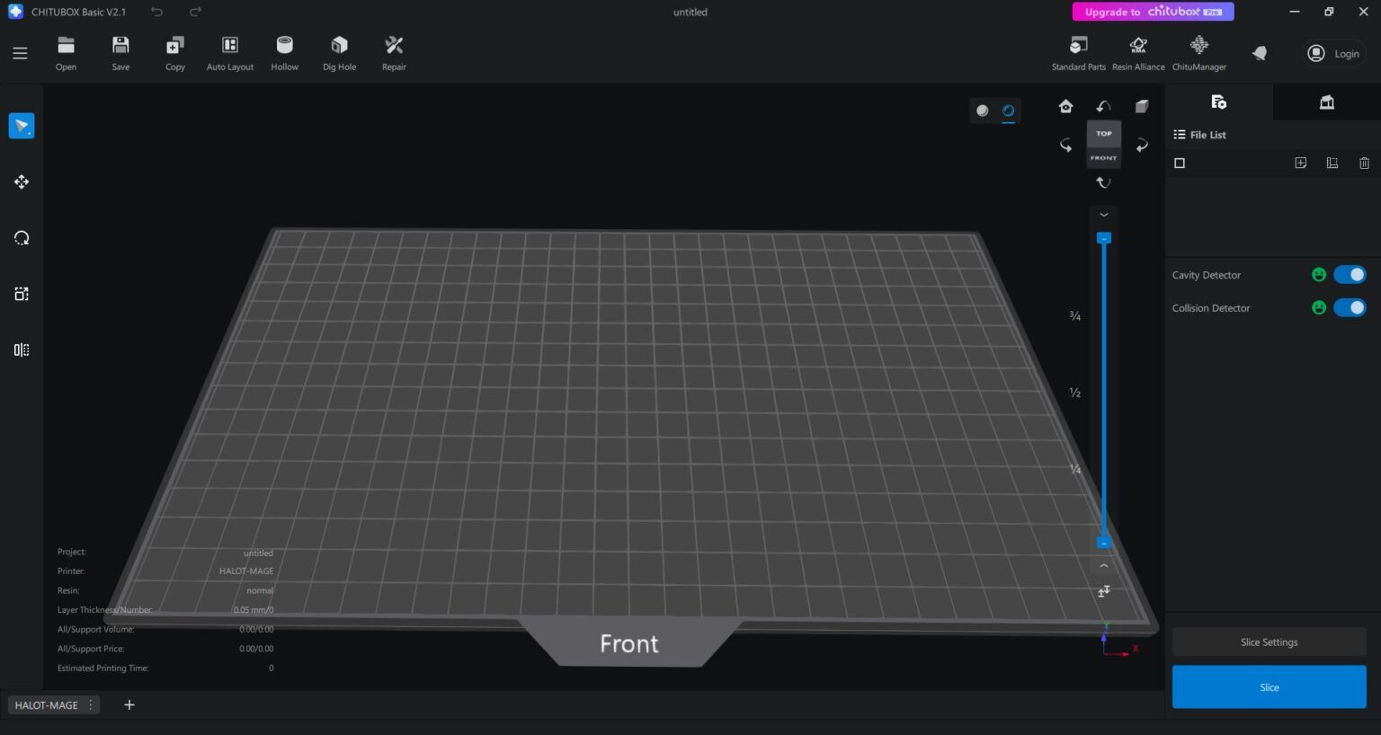The width and height of the screenshot is (1381, 735).
Task: Start slicing with the Slice button
Action: tap(1269, 686)
